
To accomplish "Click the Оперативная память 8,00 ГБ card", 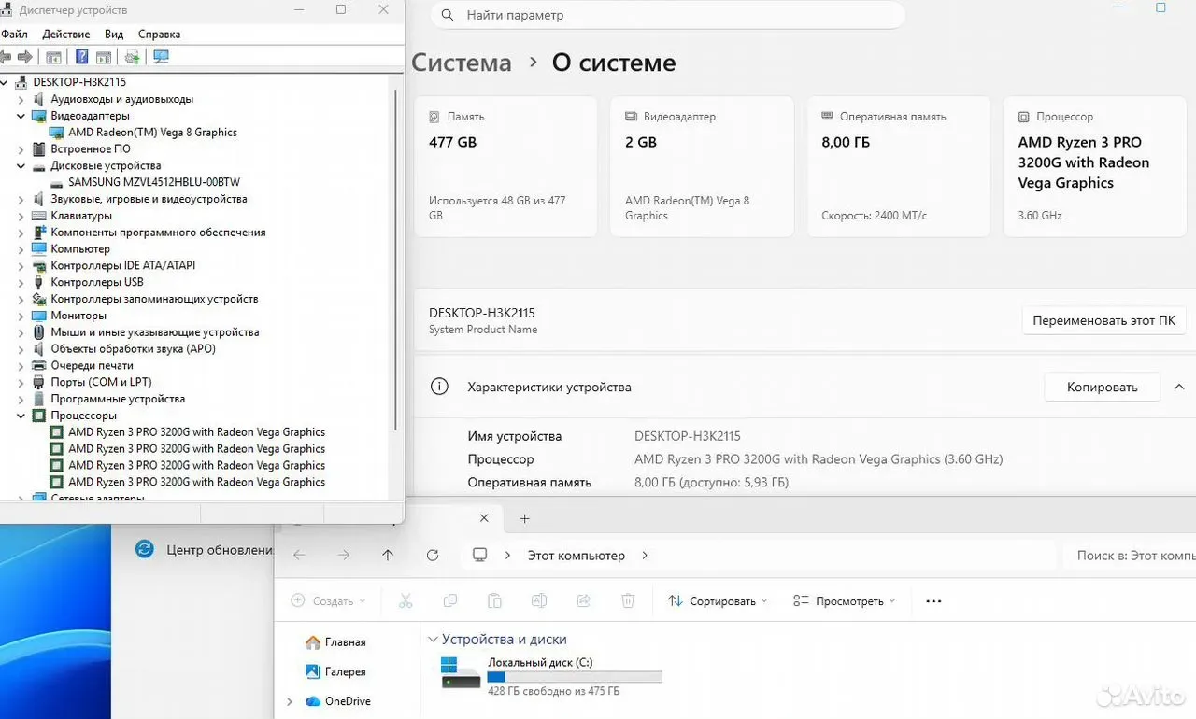I will (x=898, y=166).
